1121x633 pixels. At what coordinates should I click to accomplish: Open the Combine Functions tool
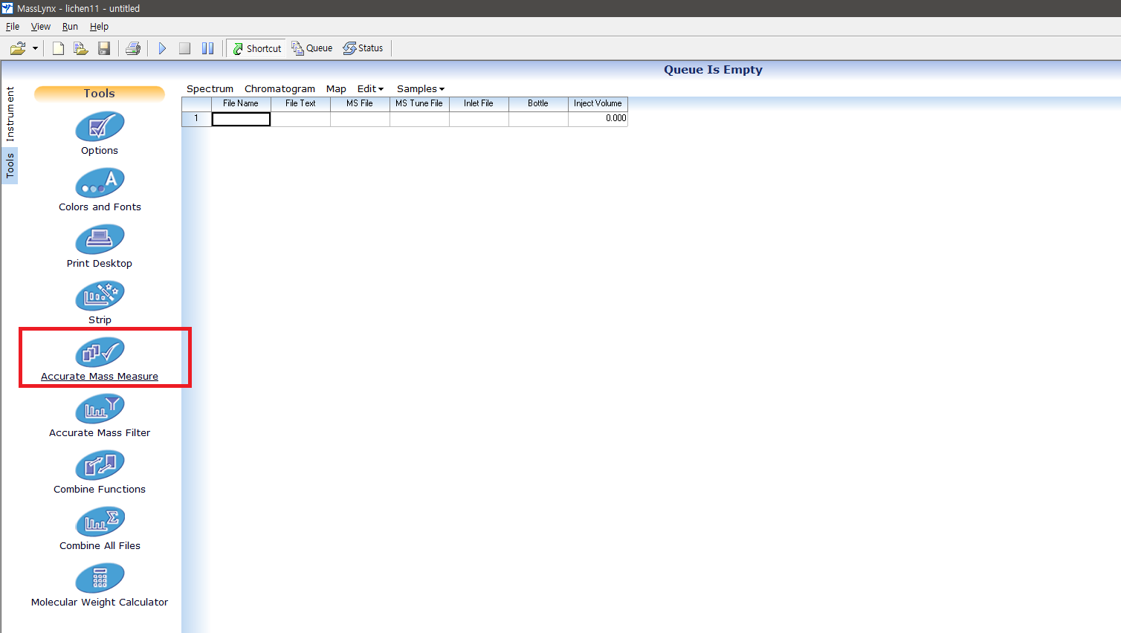100,473
